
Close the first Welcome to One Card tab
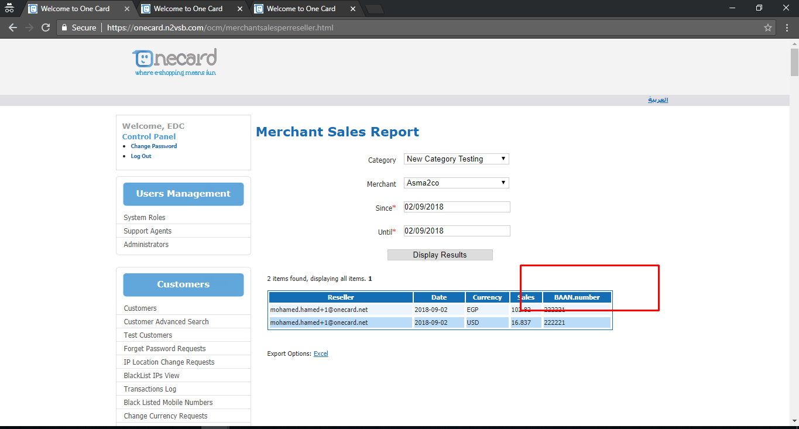tap(127, 9)
